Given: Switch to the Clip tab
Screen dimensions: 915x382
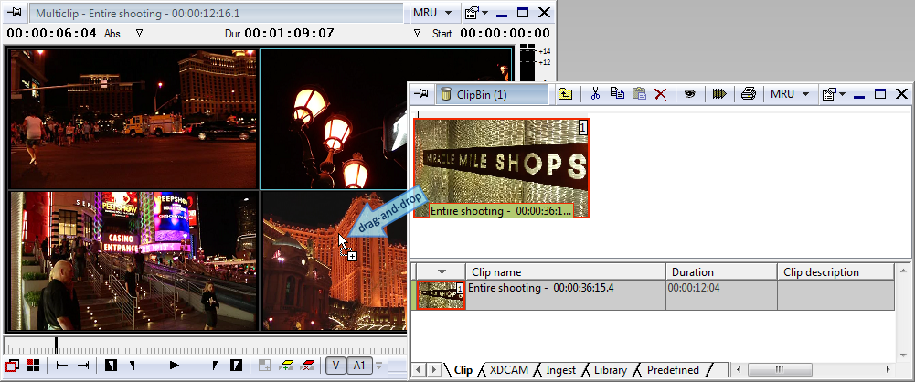Looking at the screenshot, I should 463,370.
